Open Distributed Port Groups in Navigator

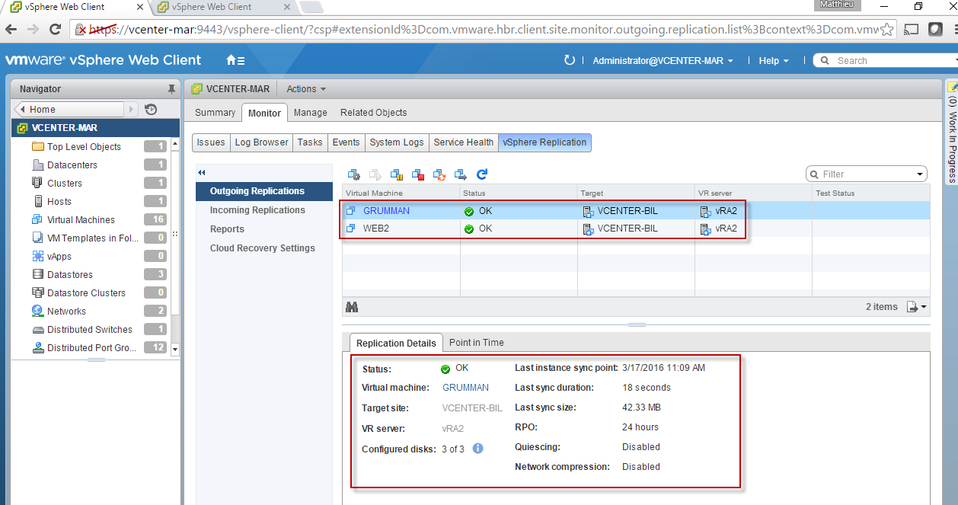coord(91,347)
